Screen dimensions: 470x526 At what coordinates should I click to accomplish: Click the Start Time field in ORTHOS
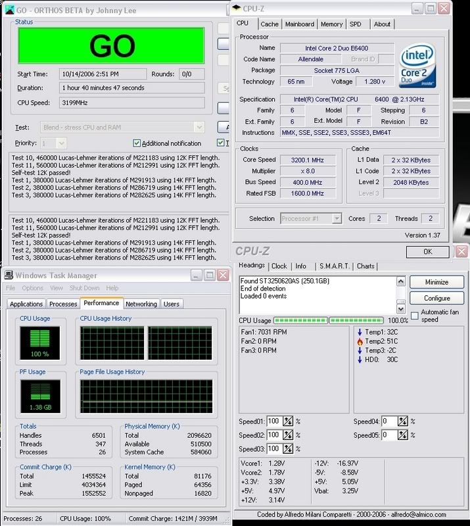103,74
